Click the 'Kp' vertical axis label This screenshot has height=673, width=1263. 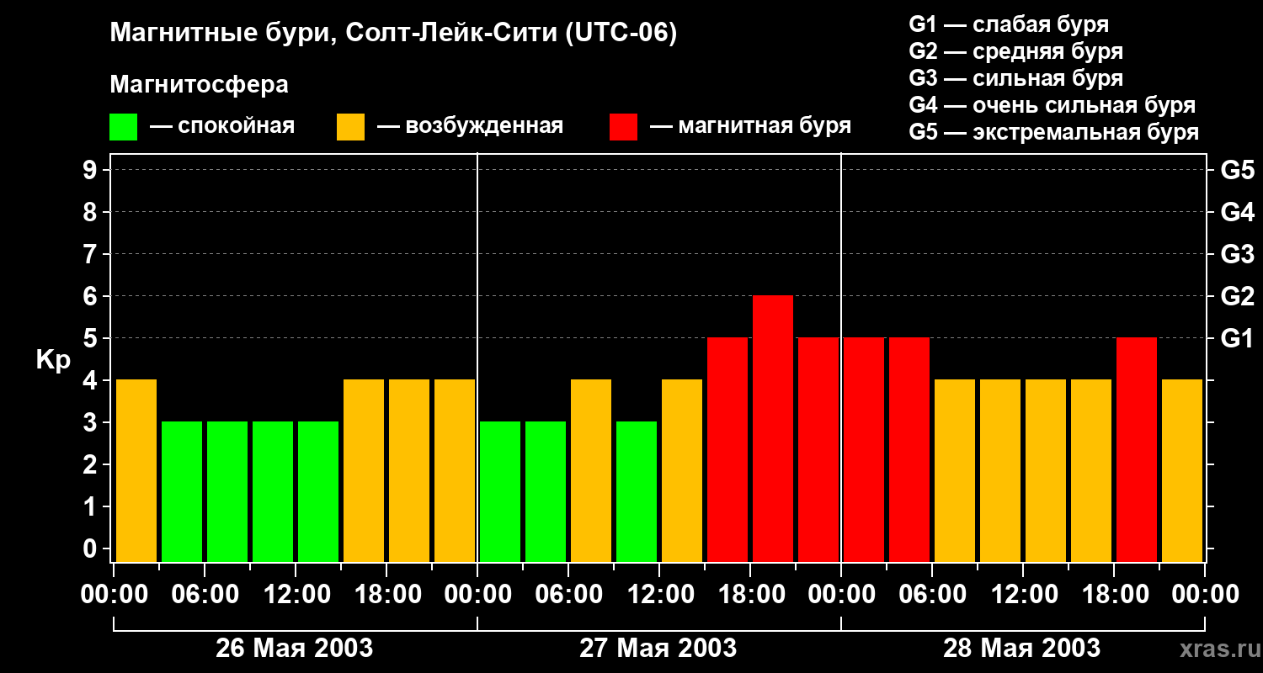(x=53, y=360)
